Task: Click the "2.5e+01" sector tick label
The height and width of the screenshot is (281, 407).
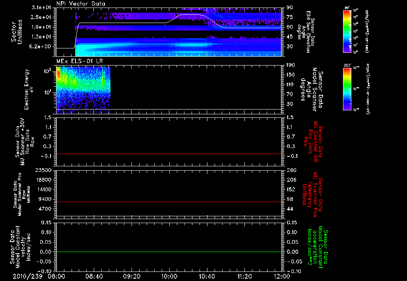Action: coord(41,17)
